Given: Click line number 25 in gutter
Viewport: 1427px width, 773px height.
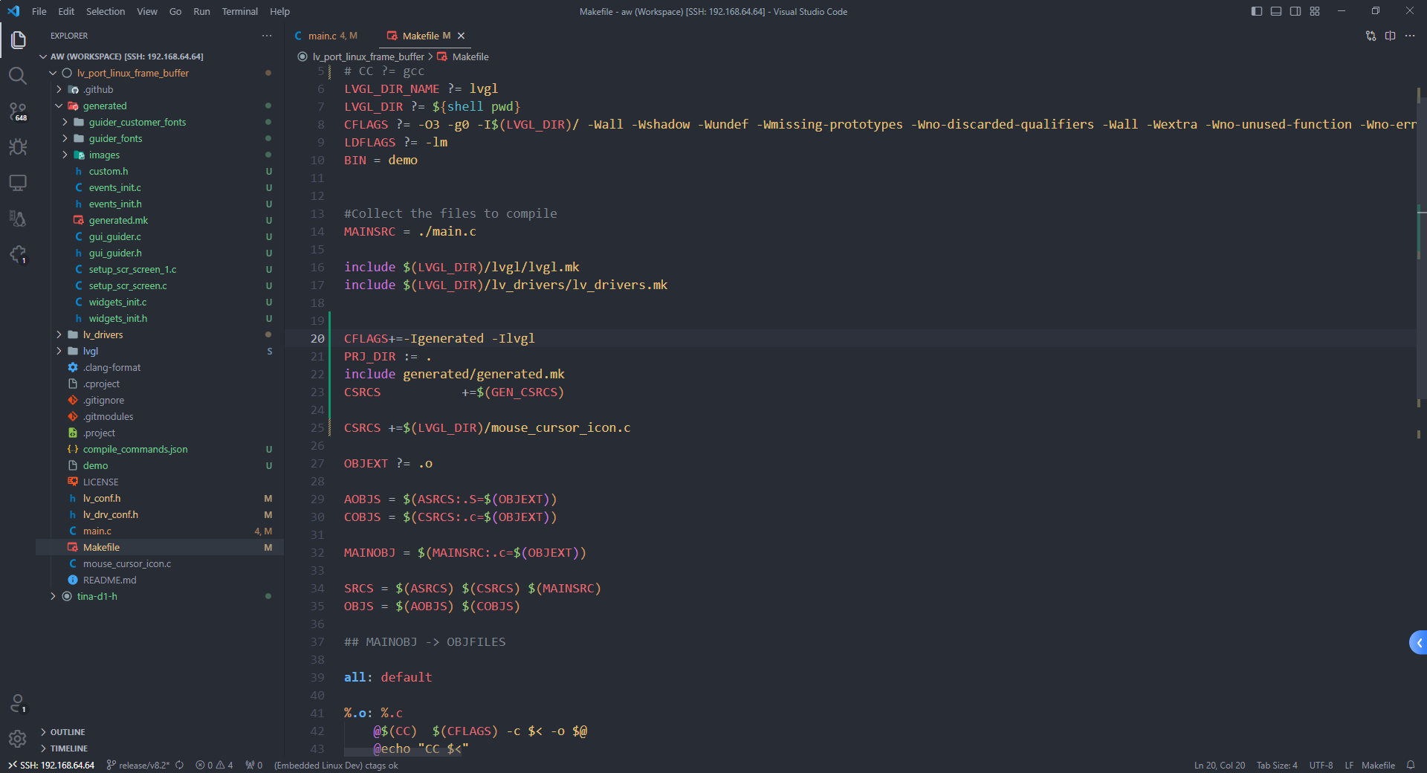Looking at the screenshot, I should tap(317, 427).
